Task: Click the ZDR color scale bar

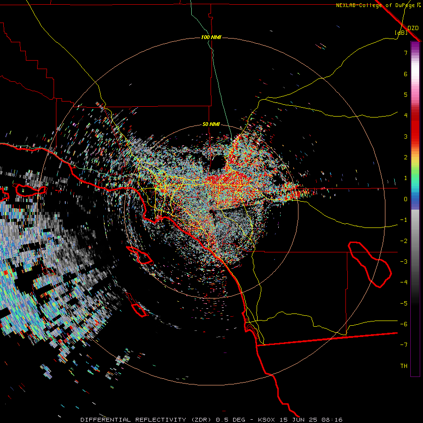Action: (415, 209)
